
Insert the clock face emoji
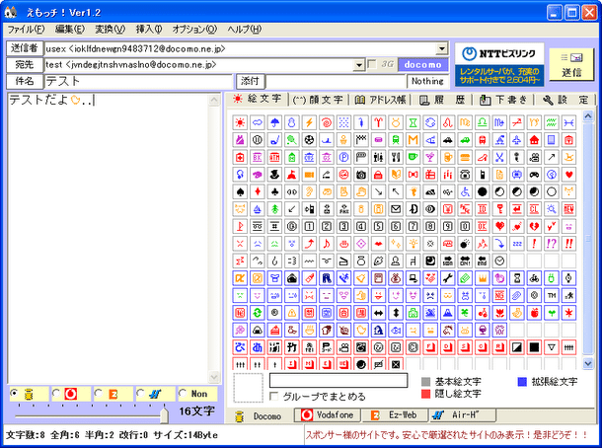tap(499, 261)
